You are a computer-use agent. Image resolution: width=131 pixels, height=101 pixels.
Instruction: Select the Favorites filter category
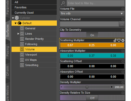(x=34, y=7)
